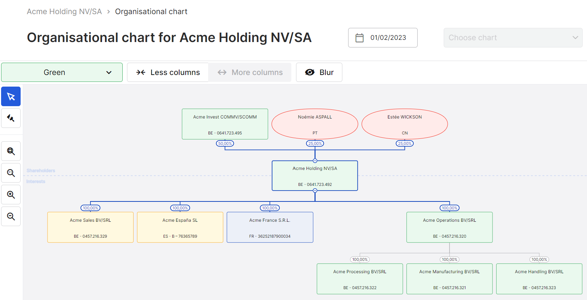587x300 pixels.
Task: Click the disabled More columns button
Action: pos(250,72)
